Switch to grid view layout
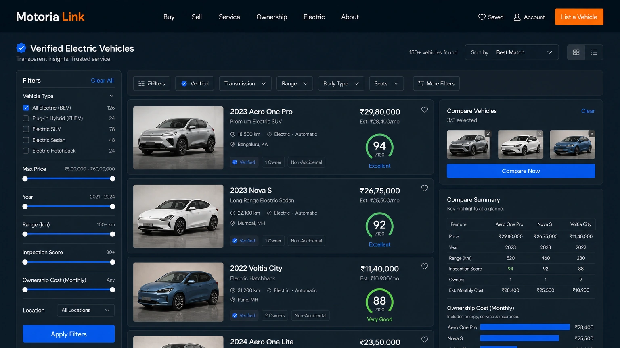620x348 pixels. 576,52
